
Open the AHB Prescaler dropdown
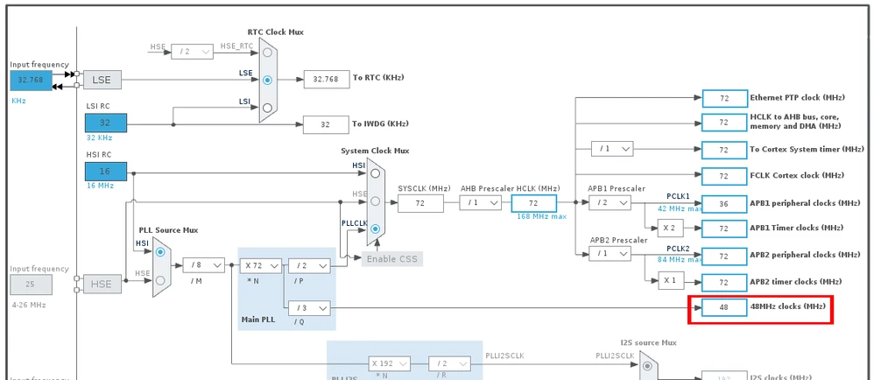coord(481,203)
